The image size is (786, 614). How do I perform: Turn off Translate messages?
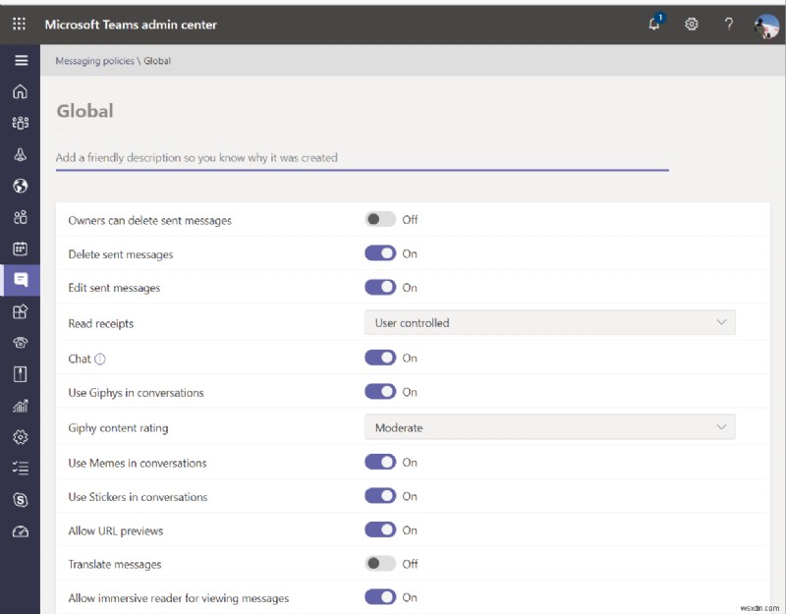tap(382, 564)
